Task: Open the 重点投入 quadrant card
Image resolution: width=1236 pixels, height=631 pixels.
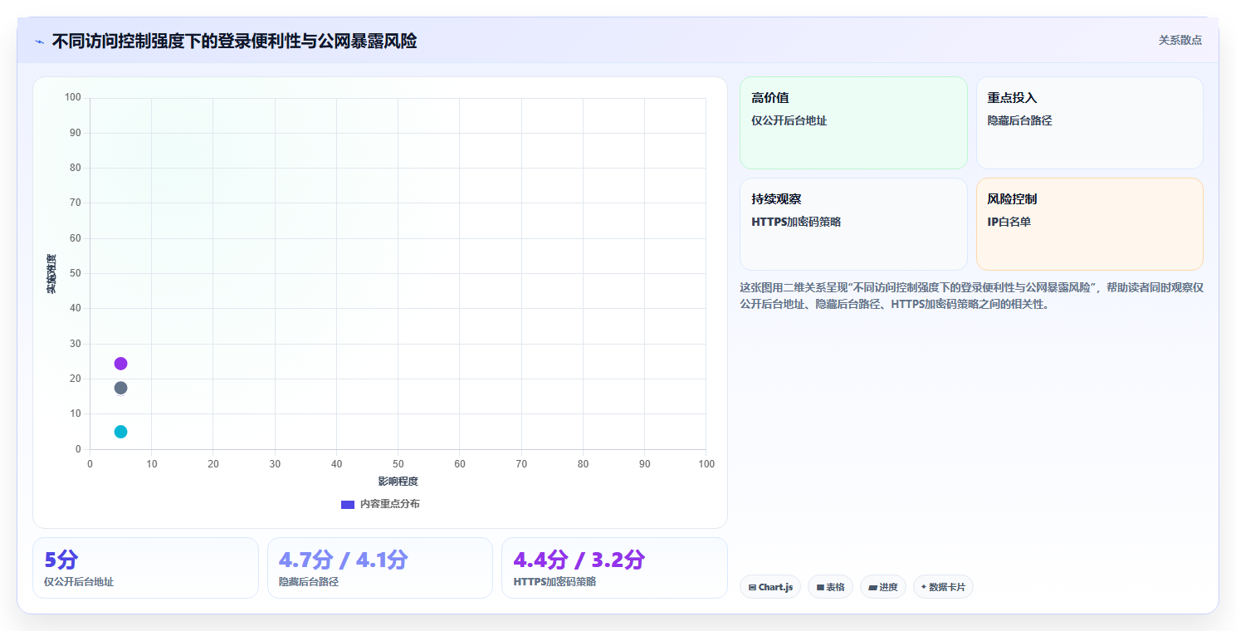Action: click(1090, 123)
